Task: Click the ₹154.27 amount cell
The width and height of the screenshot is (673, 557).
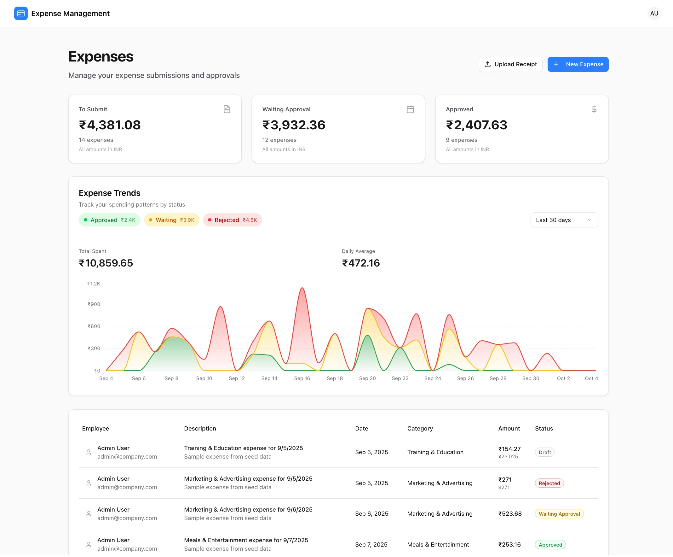Action: tap(509, 449)
